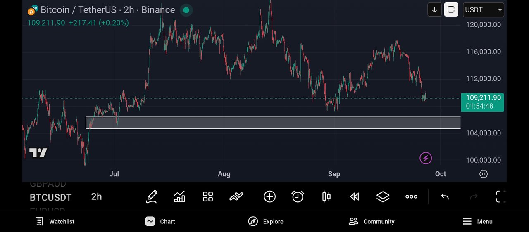This screenshot has width=529, height=232.
Task: Go to the Explore tab
Action: tap(266, 222)
